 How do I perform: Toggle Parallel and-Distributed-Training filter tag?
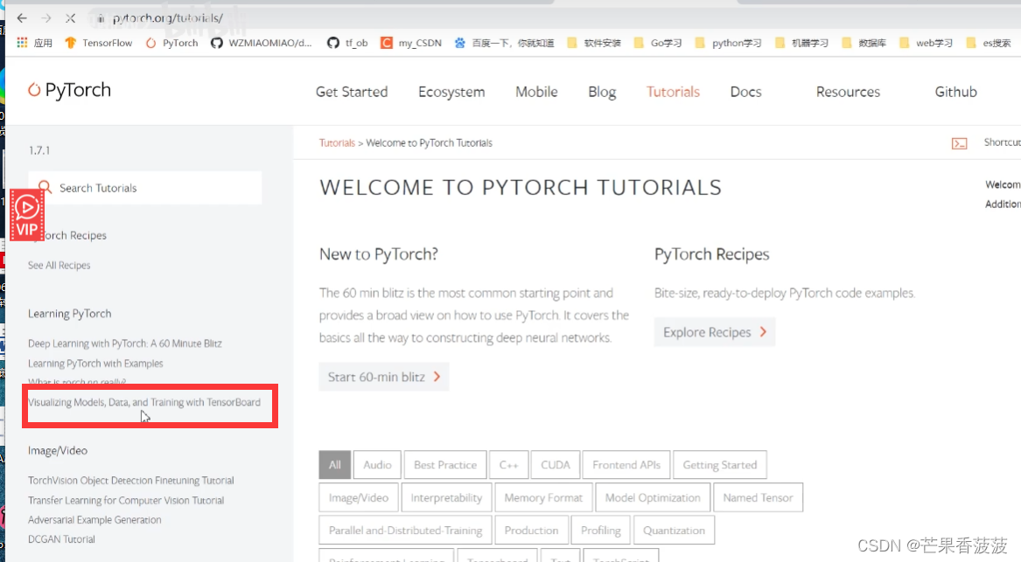click(x=406, y=531)
